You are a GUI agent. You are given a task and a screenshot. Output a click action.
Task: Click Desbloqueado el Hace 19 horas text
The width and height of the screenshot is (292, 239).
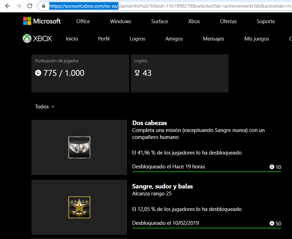click(169, 167)
